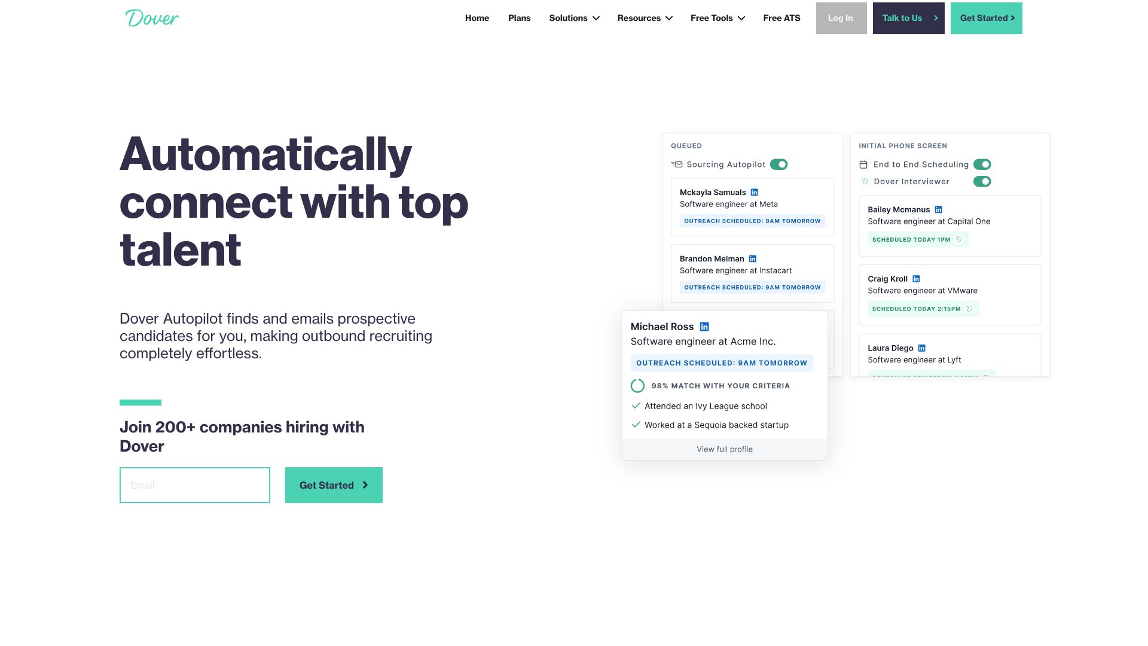
Task: Toggle the End to End Scheduling switch off
Action: [x=982, y=164]
